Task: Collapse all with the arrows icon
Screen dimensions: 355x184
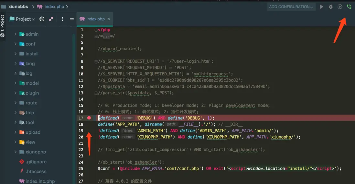Action: [51, 19]
